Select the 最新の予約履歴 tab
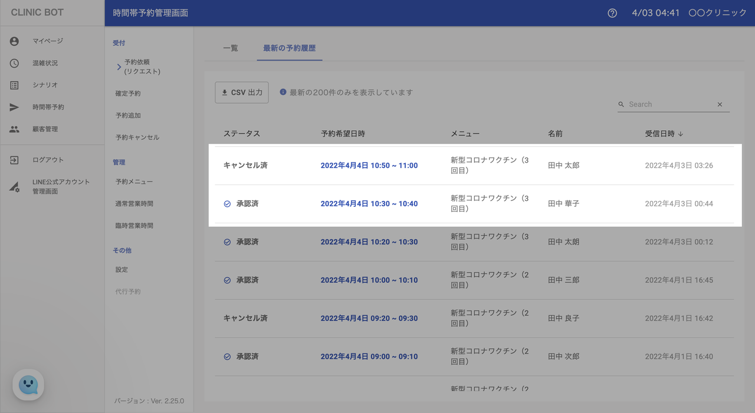 click(289, 48)
